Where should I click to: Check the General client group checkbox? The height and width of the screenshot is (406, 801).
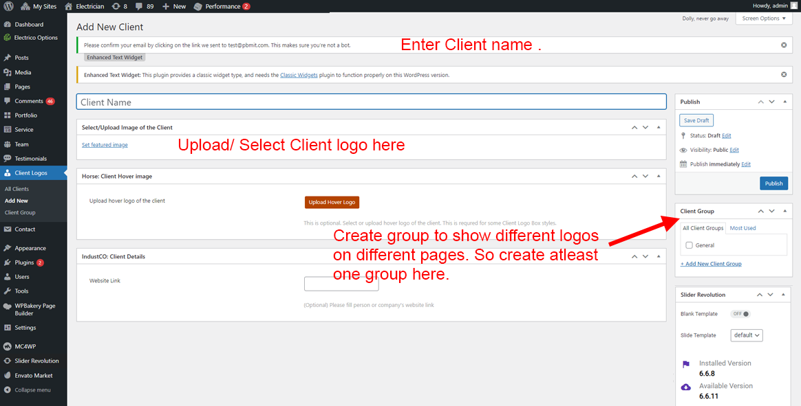point(689,245)
